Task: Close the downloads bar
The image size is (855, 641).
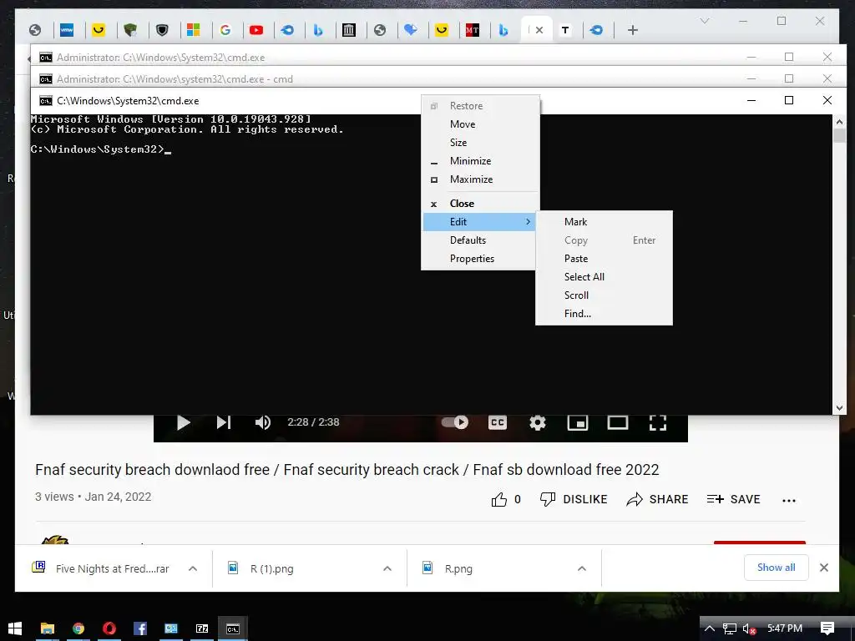Action: (x=824, y=568)
